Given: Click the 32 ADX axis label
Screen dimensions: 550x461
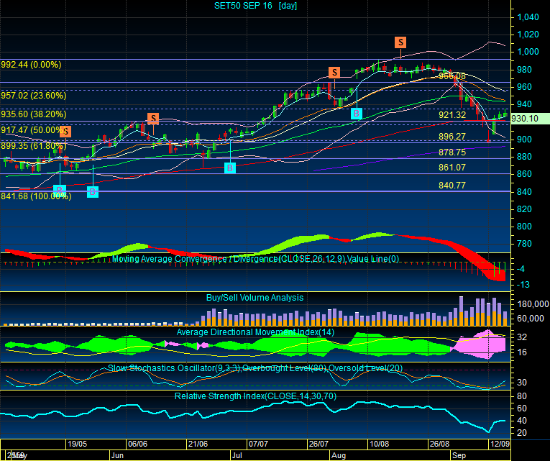Looking at the screenshot, I should [x=522, y=337].
